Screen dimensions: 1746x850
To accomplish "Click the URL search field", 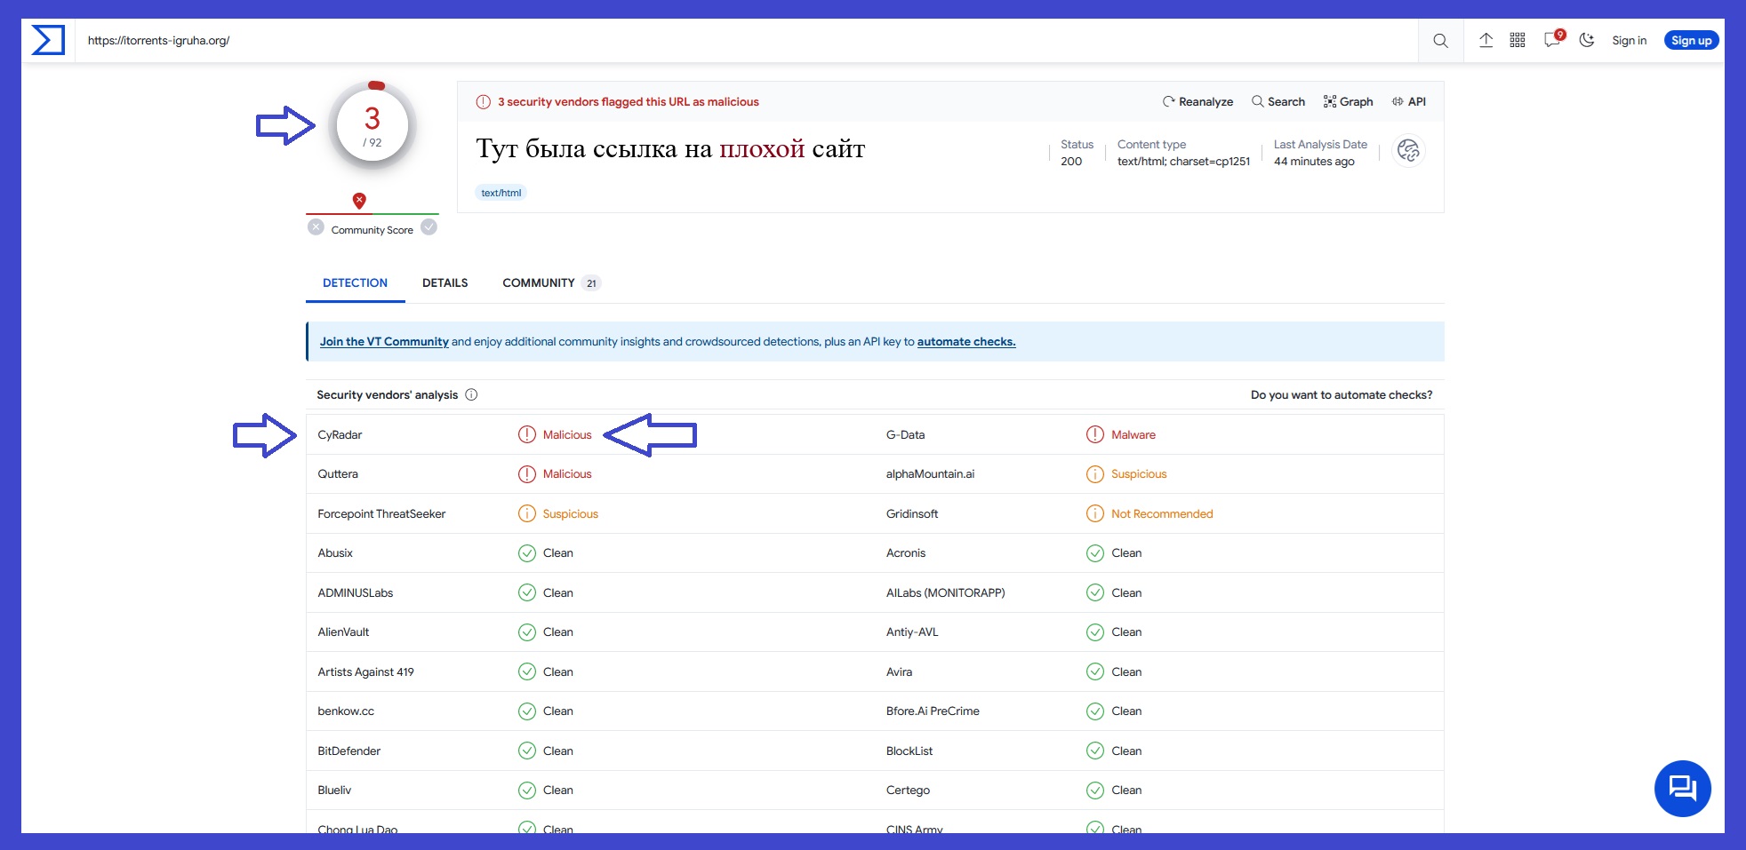I will click(x=747, y=40).
